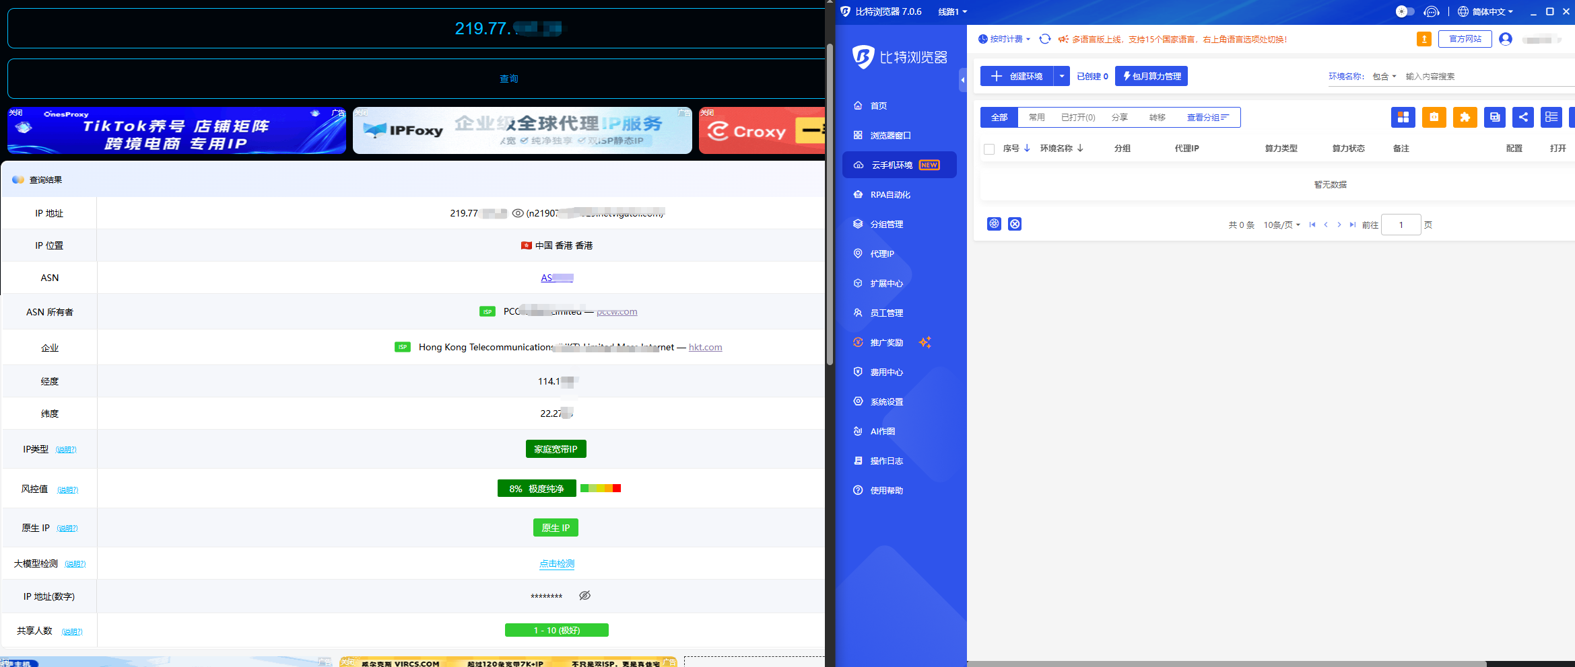Image resolution: width=1575 pixels, height=667 pixels.
Task: Click the orange puzzle extension icon
Action: pyautogui.click(x=1465, y=117)
